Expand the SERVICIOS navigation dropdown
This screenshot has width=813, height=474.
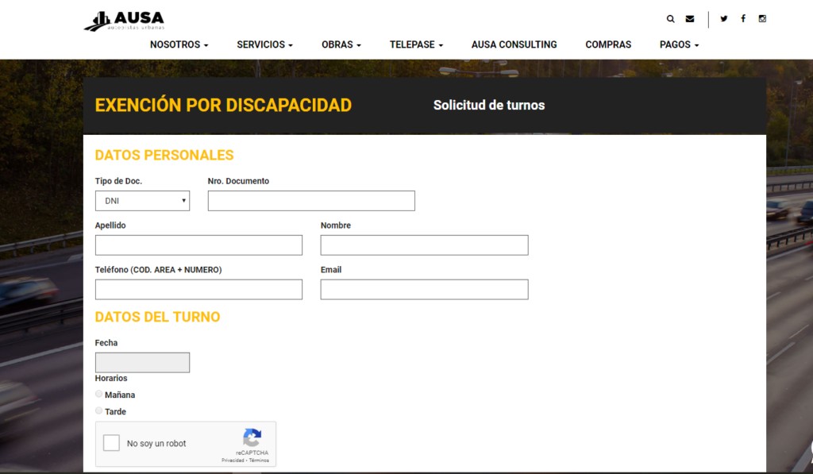point(264,44)
